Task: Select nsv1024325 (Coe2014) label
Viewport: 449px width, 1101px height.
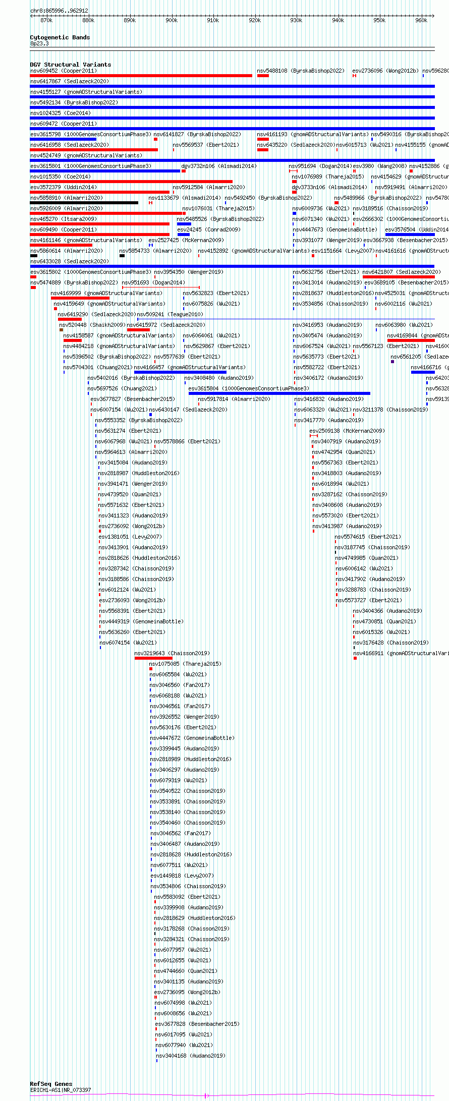Action: point(60,113)
